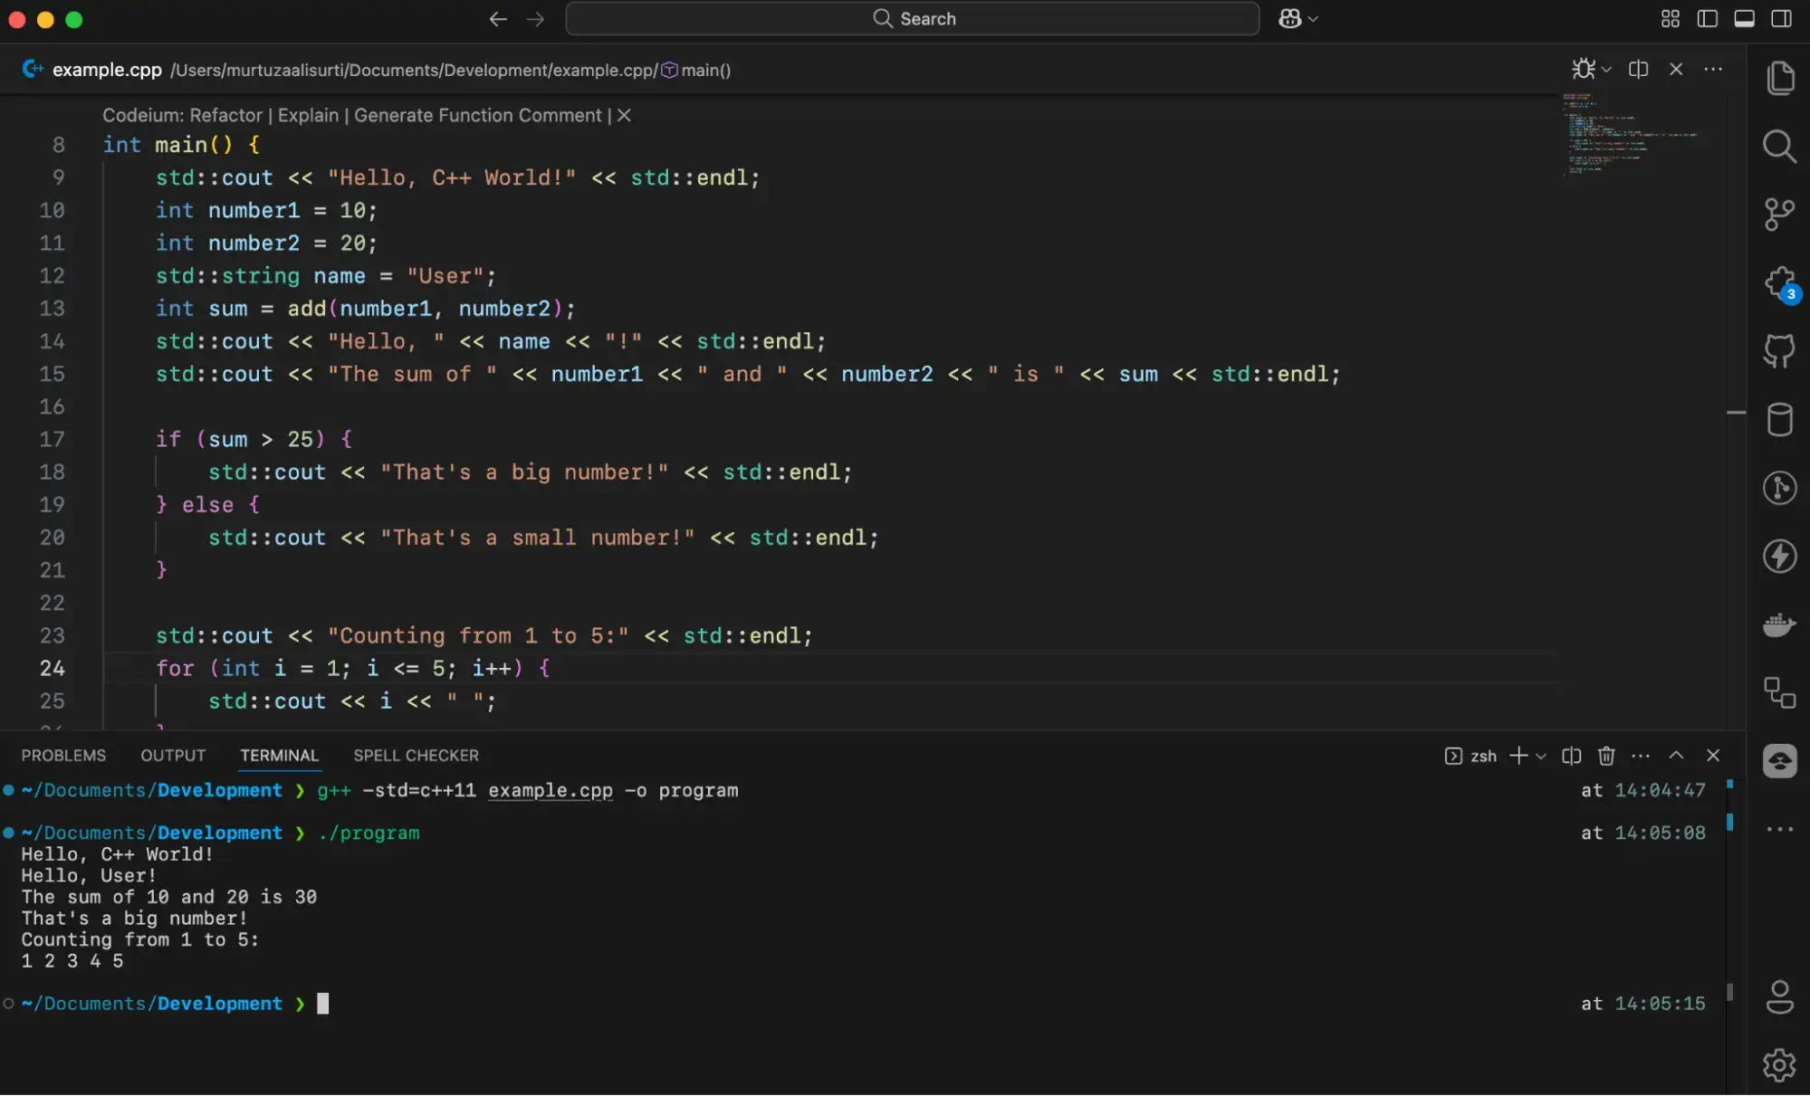Switch to the OUTPUT tab
The height and width of the screenshot is (1096, 1810).
(x=173, y=755)
